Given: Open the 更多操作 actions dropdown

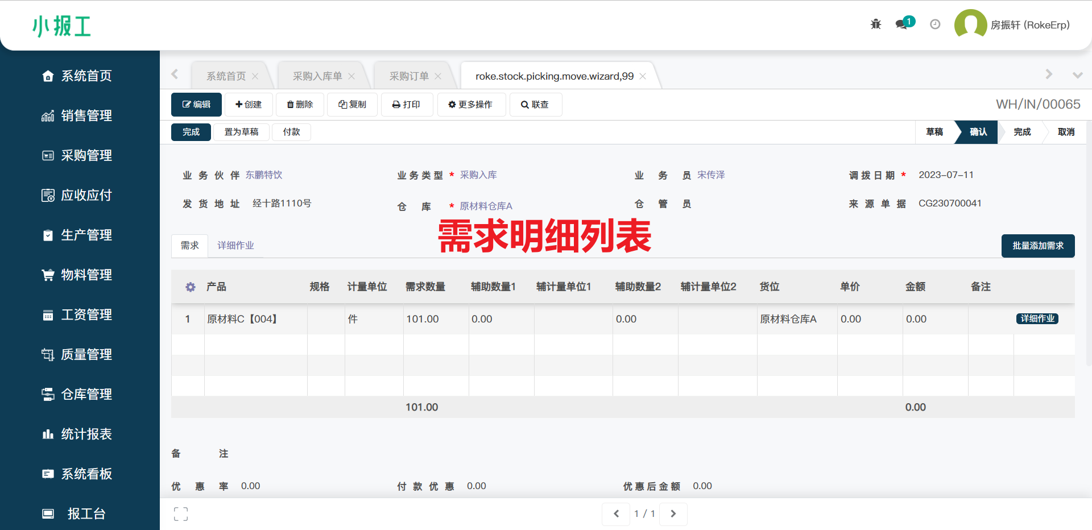Looking at the screenshot, I should [471, 104].
